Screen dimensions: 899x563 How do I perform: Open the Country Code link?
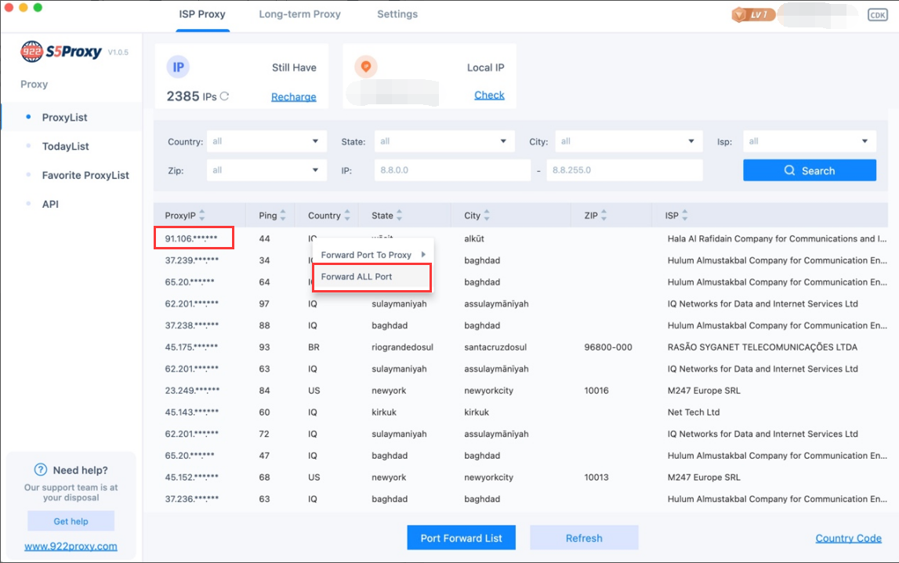click(848, 538)
